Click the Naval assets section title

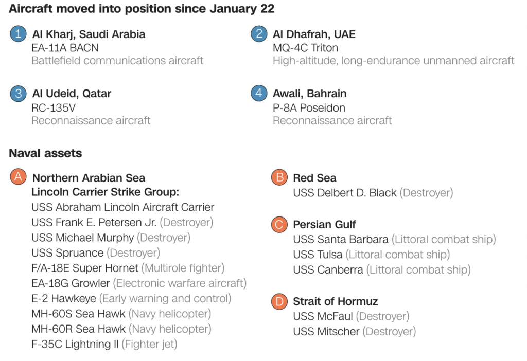coord(45,153)
